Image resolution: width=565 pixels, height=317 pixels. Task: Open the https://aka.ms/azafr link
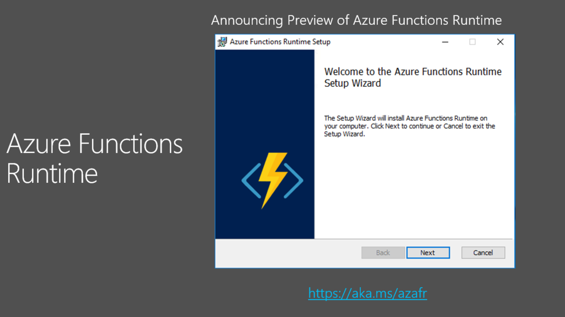point(367,293)
